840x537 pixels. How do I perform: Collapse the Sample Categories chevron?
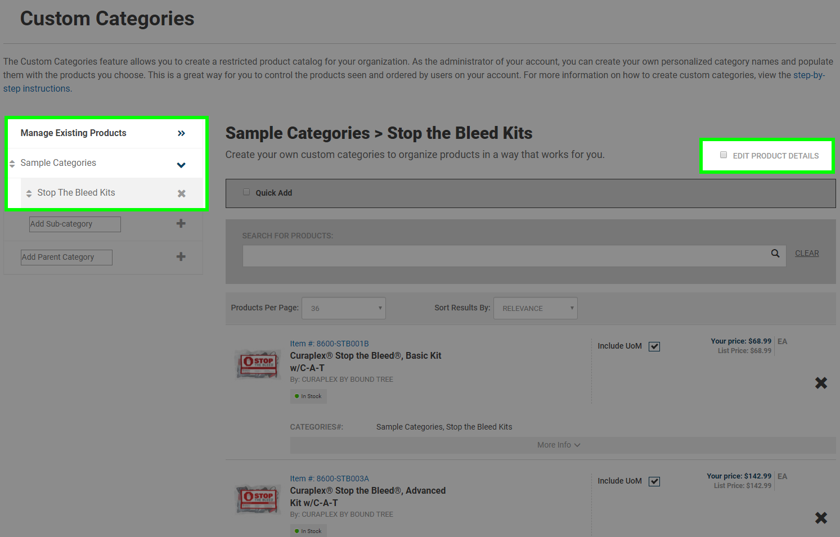tap(181, 165)
